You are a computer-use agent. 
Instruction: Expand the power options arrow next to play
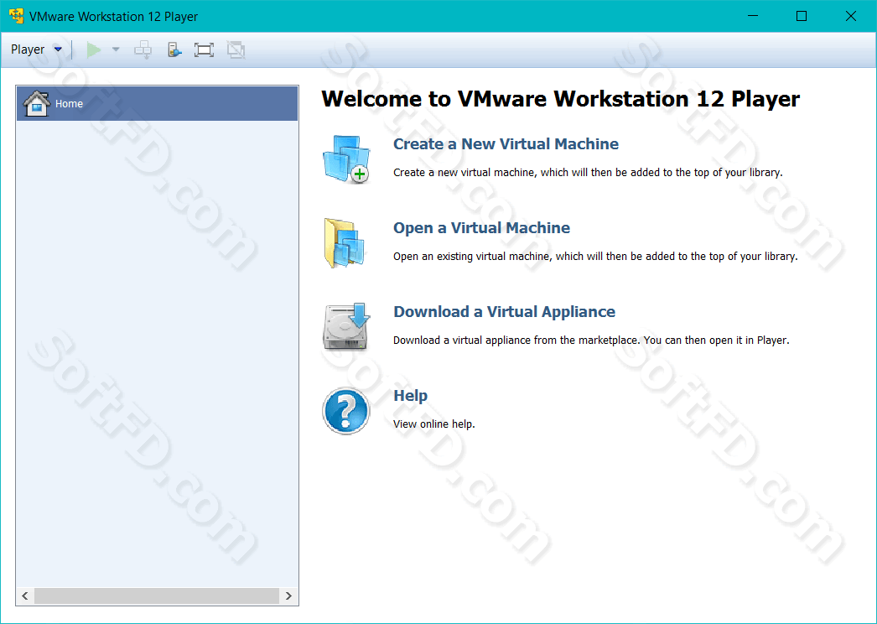click(116, 49)
